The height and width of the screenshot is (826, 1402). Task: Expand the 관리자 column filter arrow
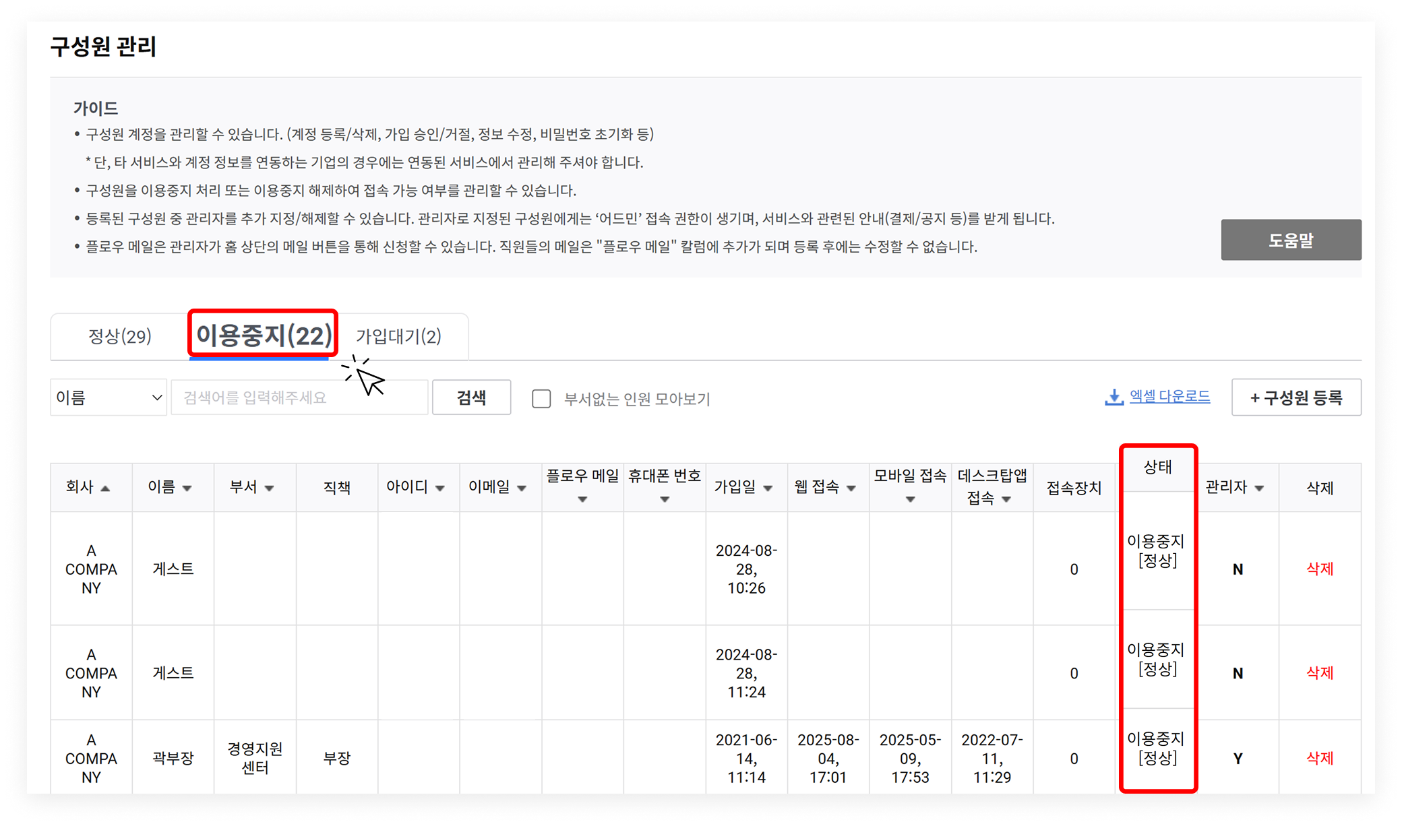[1259, 488]
